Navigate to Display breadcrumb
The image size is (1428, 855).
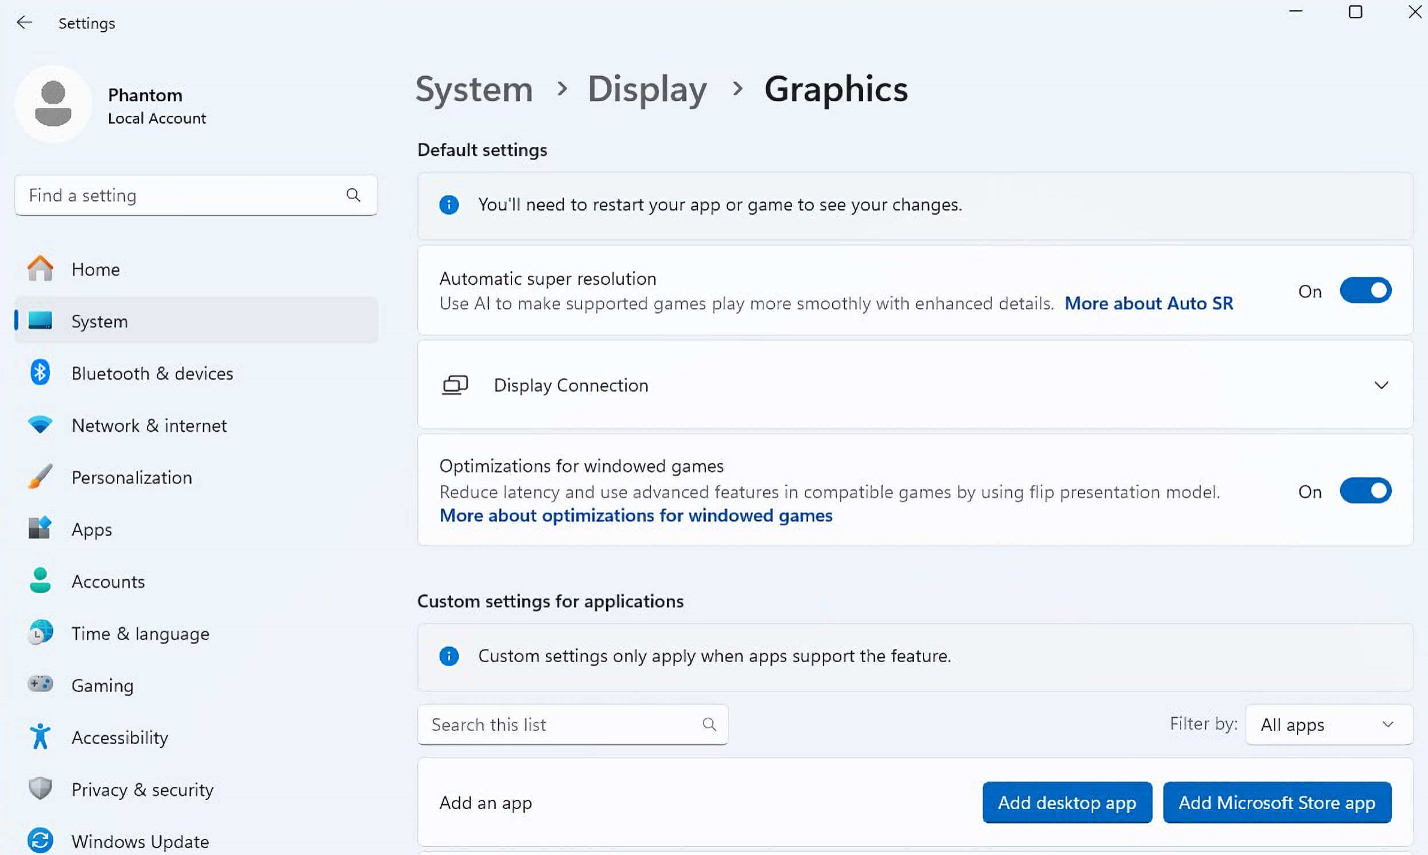click(647, 90)
